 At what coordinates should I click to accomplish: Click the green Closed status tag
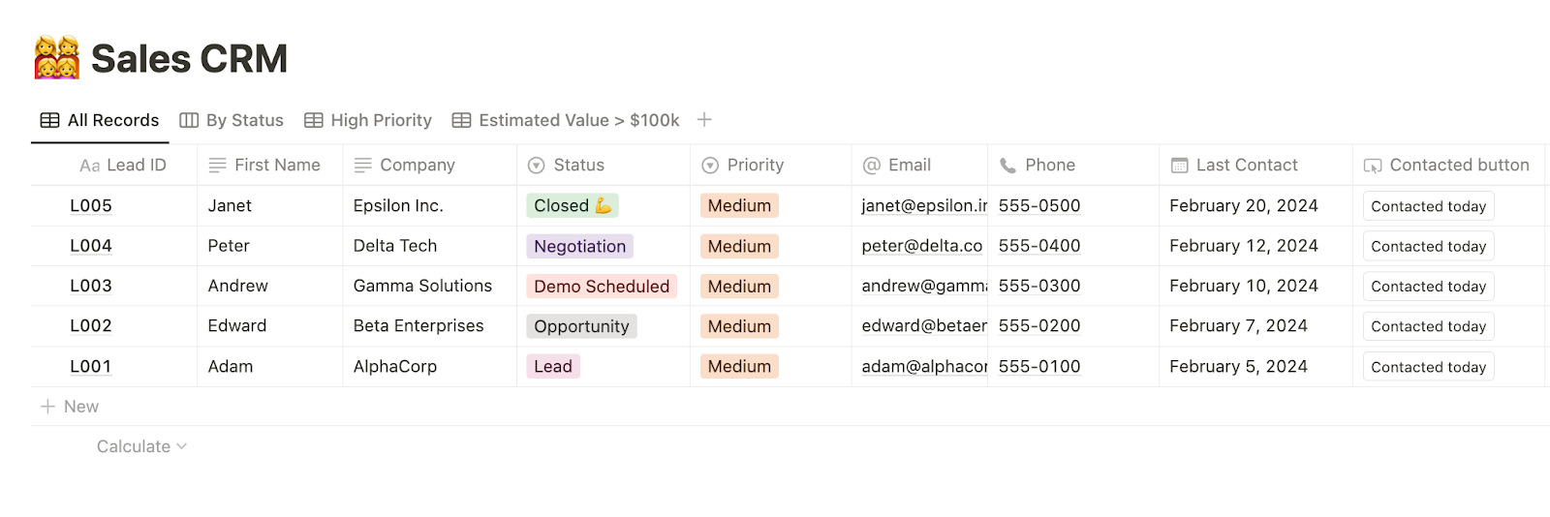[572, 205]
